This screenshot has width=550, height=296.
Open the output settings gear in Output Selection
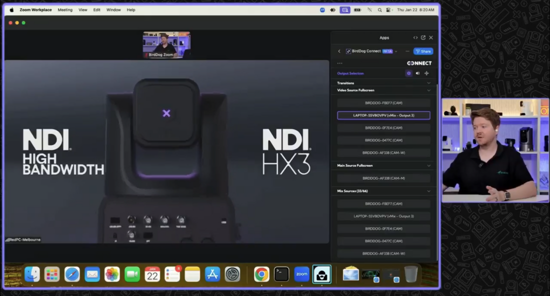click(x=409, y=73)
